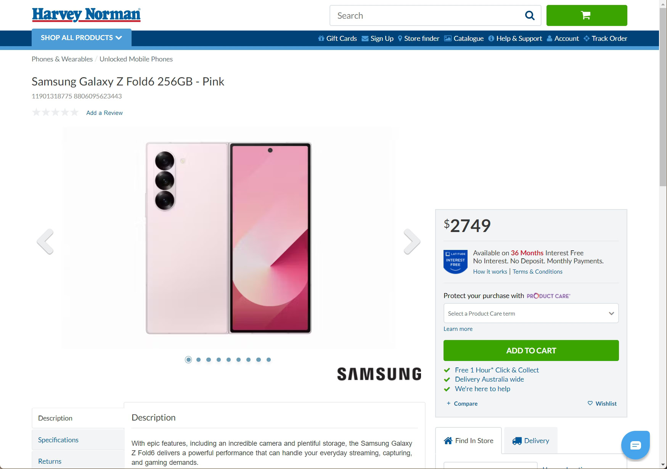
Task: Show the next product image
Action: click(412, 242)
